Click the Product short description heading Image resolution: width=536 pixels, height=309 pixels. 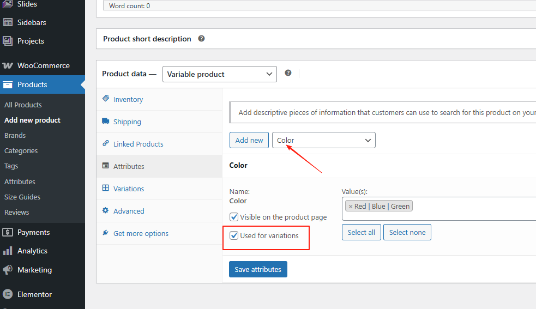[x=147, y=39]
